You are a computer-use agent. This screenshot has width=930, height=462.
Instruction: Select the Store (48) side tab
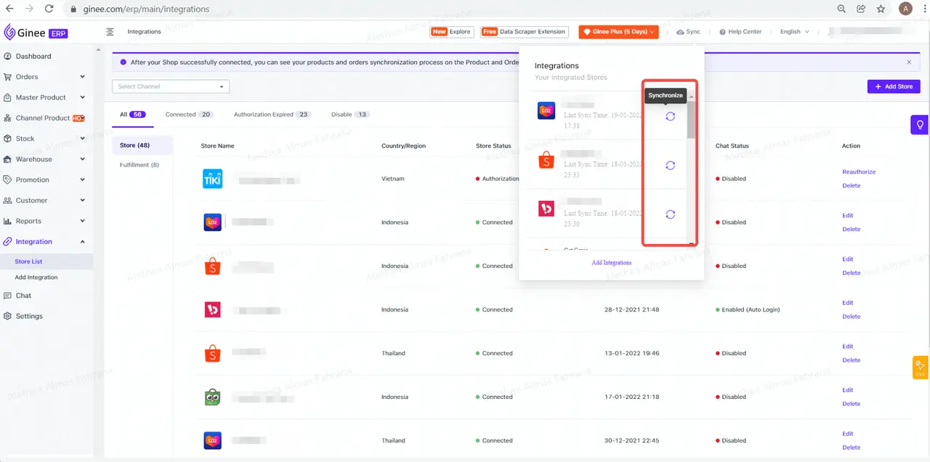tap(142, 145)
